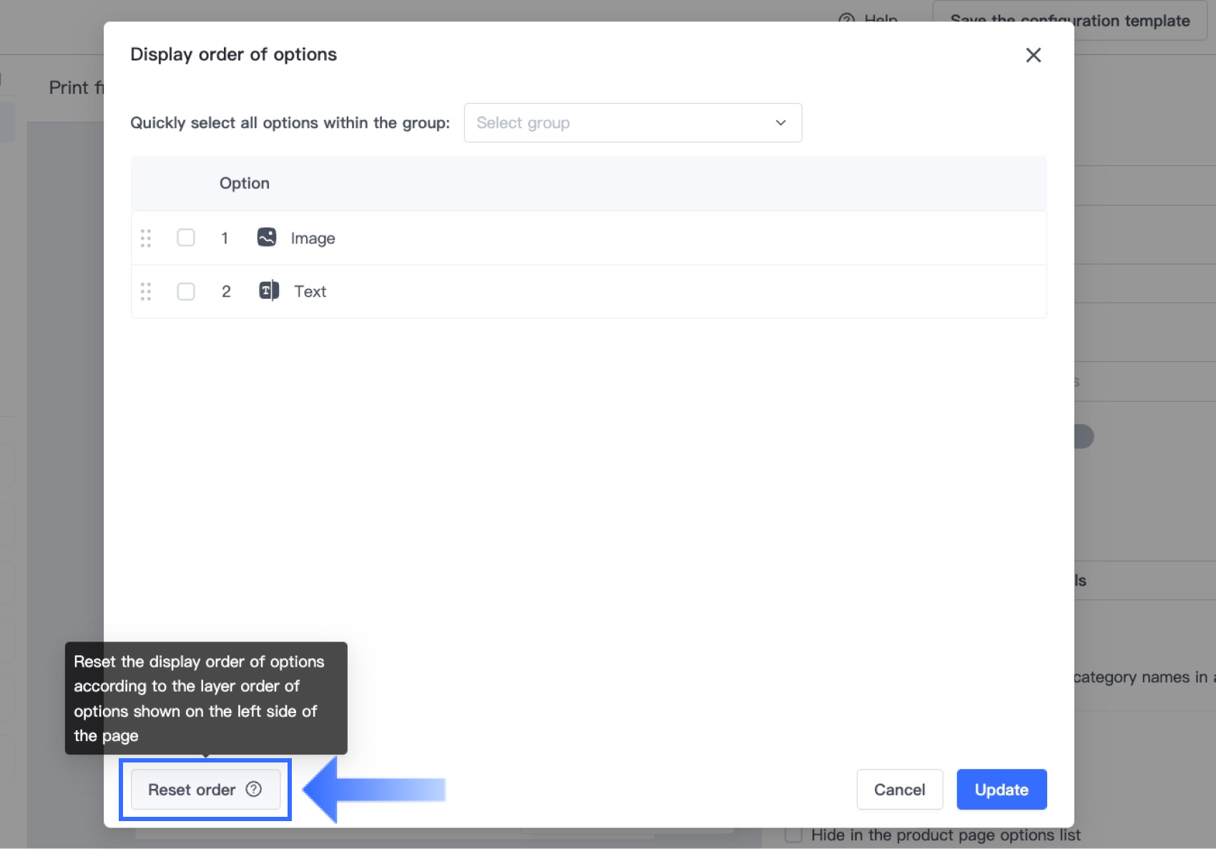Select the Image option row label
The height and width of the screenshot is (849, 1216).
coord(313,238)
